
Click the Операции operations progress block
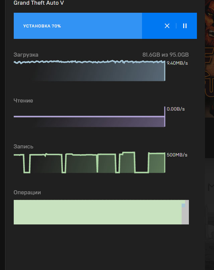tap(101, 212)
